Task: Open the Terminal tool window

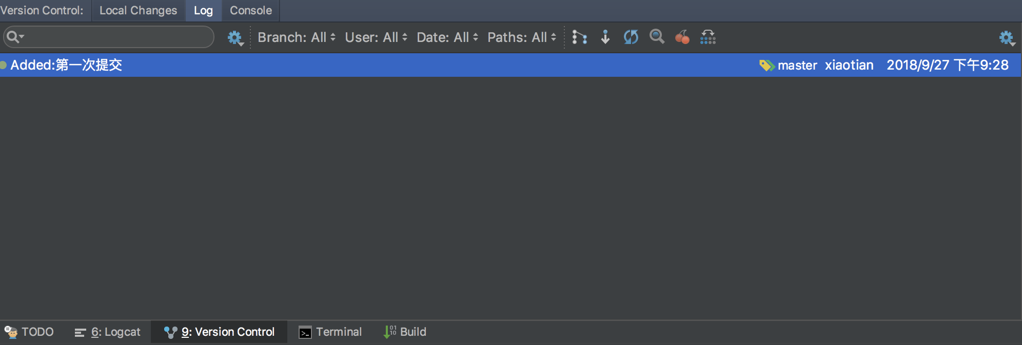Action: (330, 332)
